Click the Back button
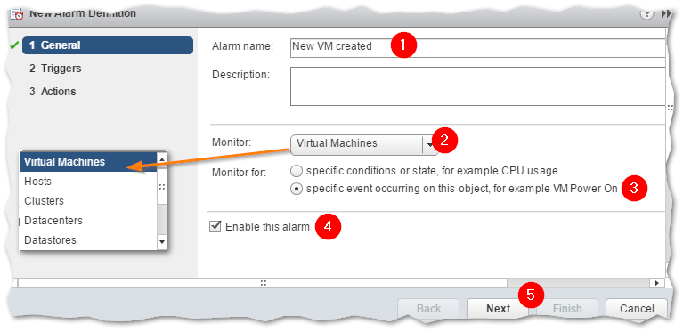Viewport: 683px width, 332px height. 428,309
